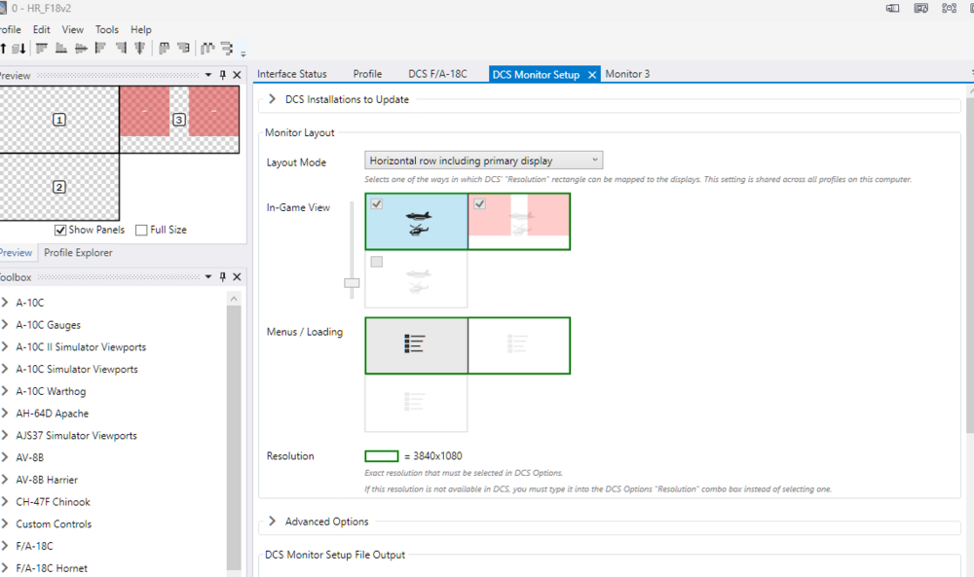974x577 pixels.
Task: Select monitor 1 in the preview layout
Action: click(59, 120)
